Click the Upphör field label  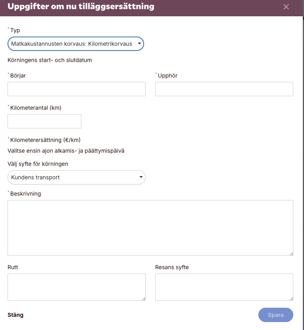(167, 76)
